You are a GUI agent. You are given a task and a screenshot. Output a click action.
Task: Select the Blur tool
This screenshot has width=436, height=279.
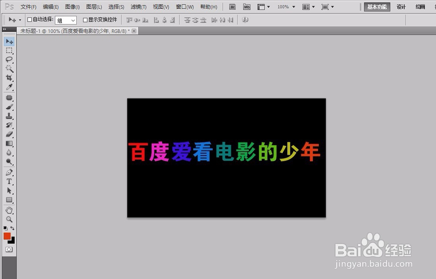point(9,153)
